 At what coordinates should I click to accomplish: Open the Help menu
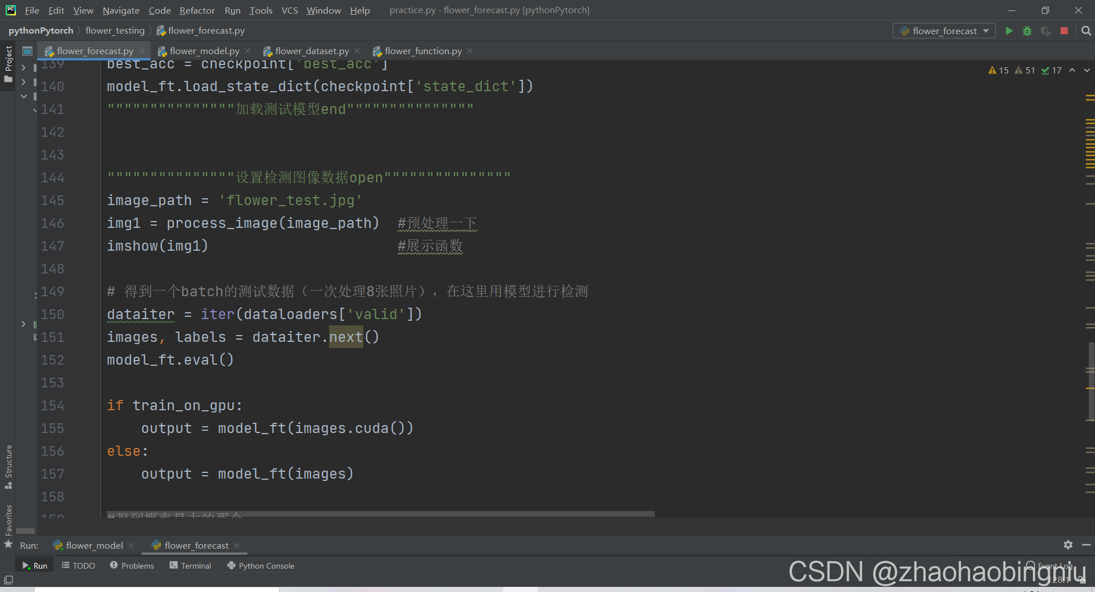(x=360, y=10)
